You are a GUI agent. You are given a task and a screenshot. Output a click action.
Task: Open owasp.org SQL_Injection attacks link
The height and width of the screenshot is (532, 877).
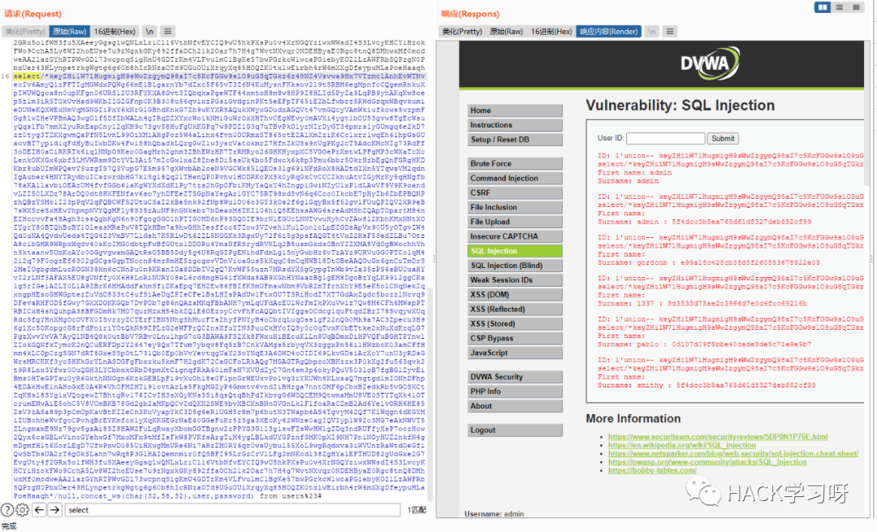coord(707,462)
